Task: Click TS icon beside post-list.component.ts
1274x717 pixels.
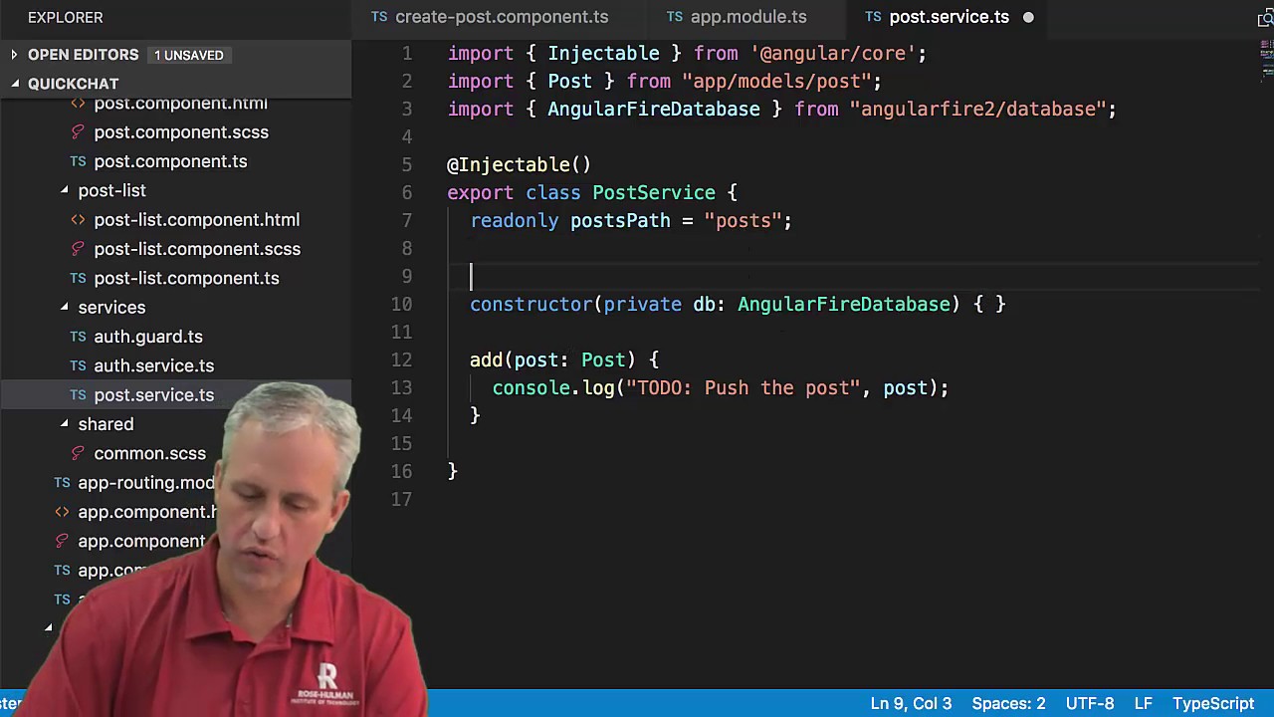Action: pos(78,278)
